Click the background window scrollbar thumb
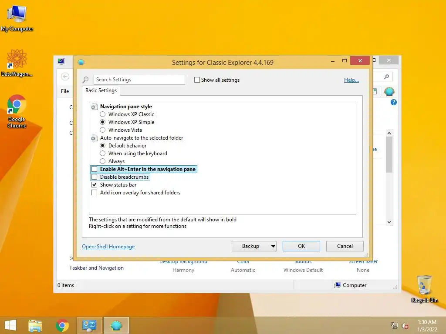446x334 pixels. 389,154
